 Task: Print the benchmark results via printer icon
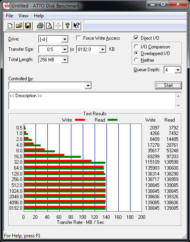click(x=40, y=26)
